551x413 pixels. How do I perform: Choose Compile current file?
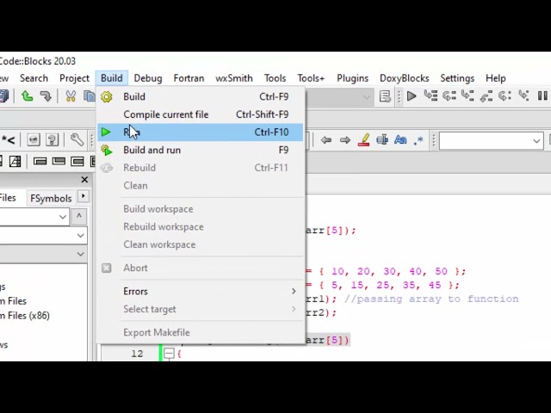coord(200,114)
